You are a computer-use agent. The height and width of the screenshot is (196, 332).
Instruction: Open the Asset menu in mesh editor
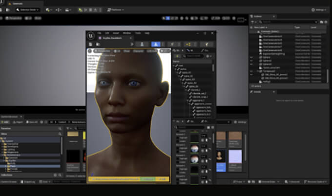click(116, 33)
